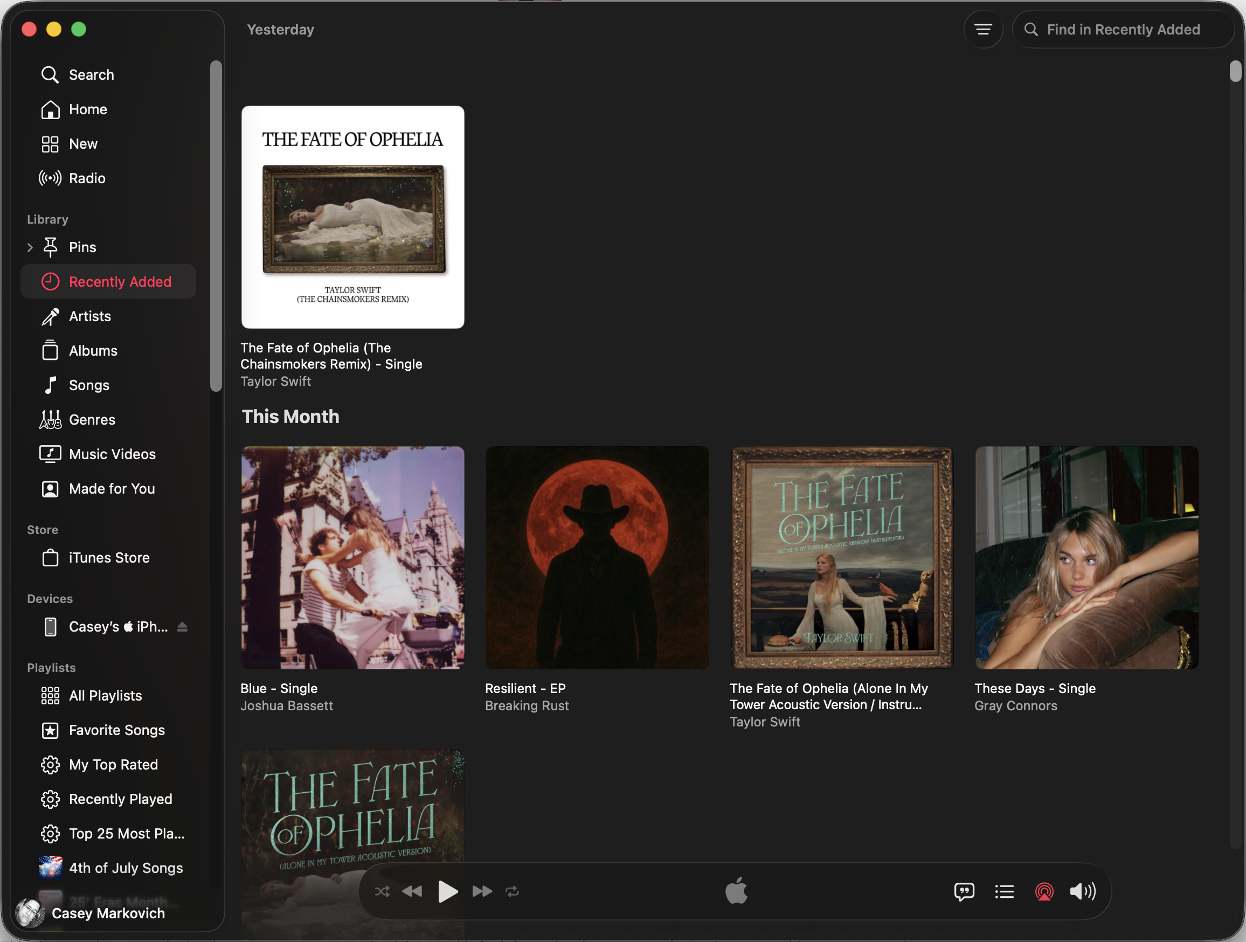Expand the Pins section
This screenshot has height=942, width=1246.
30,247
